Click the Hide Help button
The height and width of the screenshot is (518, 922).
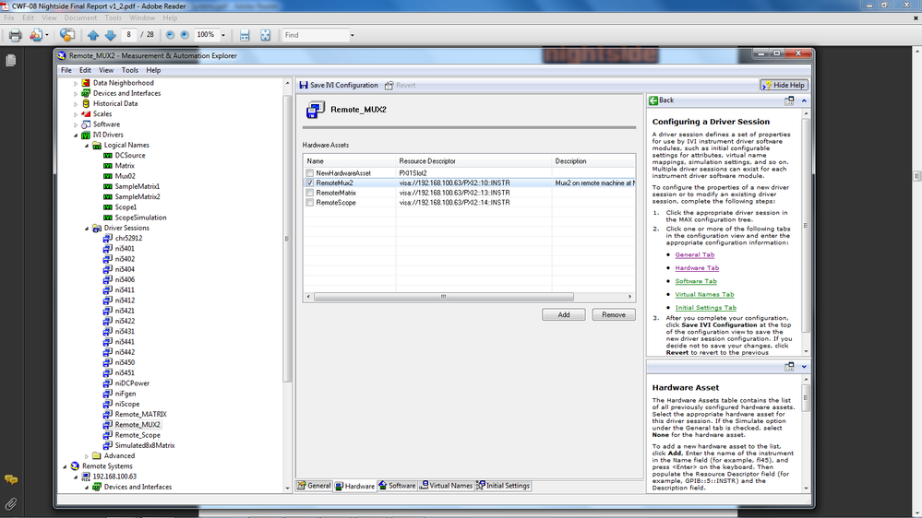pos(784,85)
